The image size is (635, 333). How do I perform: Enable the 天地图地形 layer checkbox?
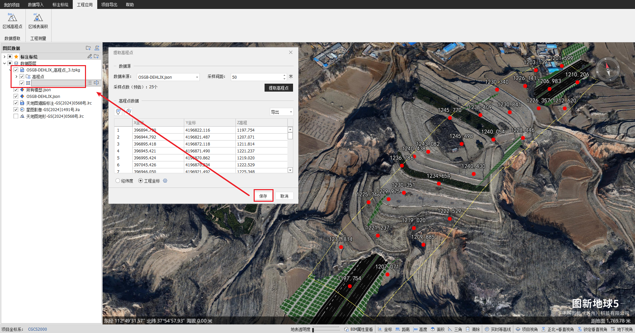point(16,116)
